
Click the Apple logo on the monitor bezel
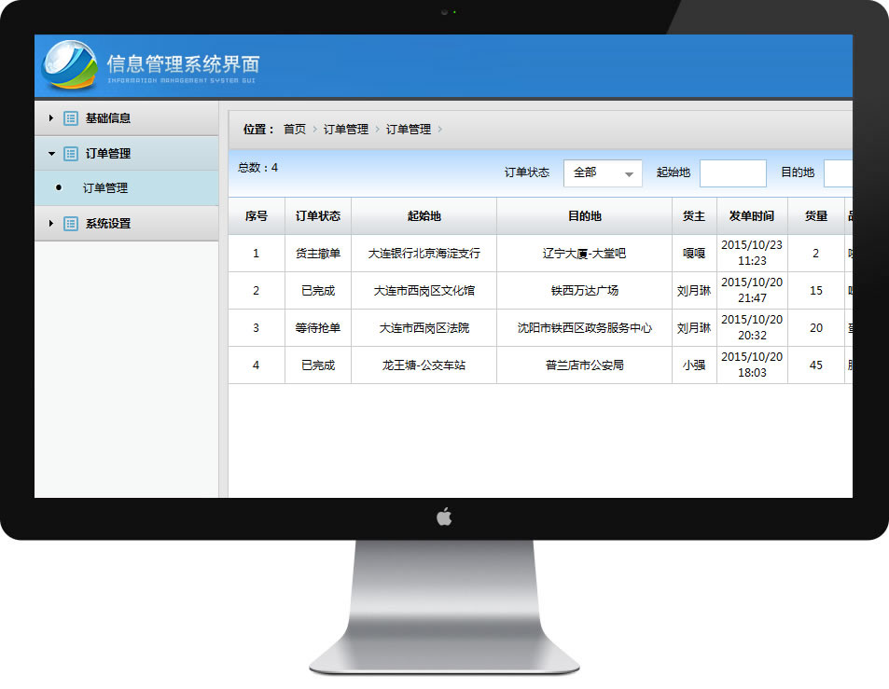(x=444, y=517)
